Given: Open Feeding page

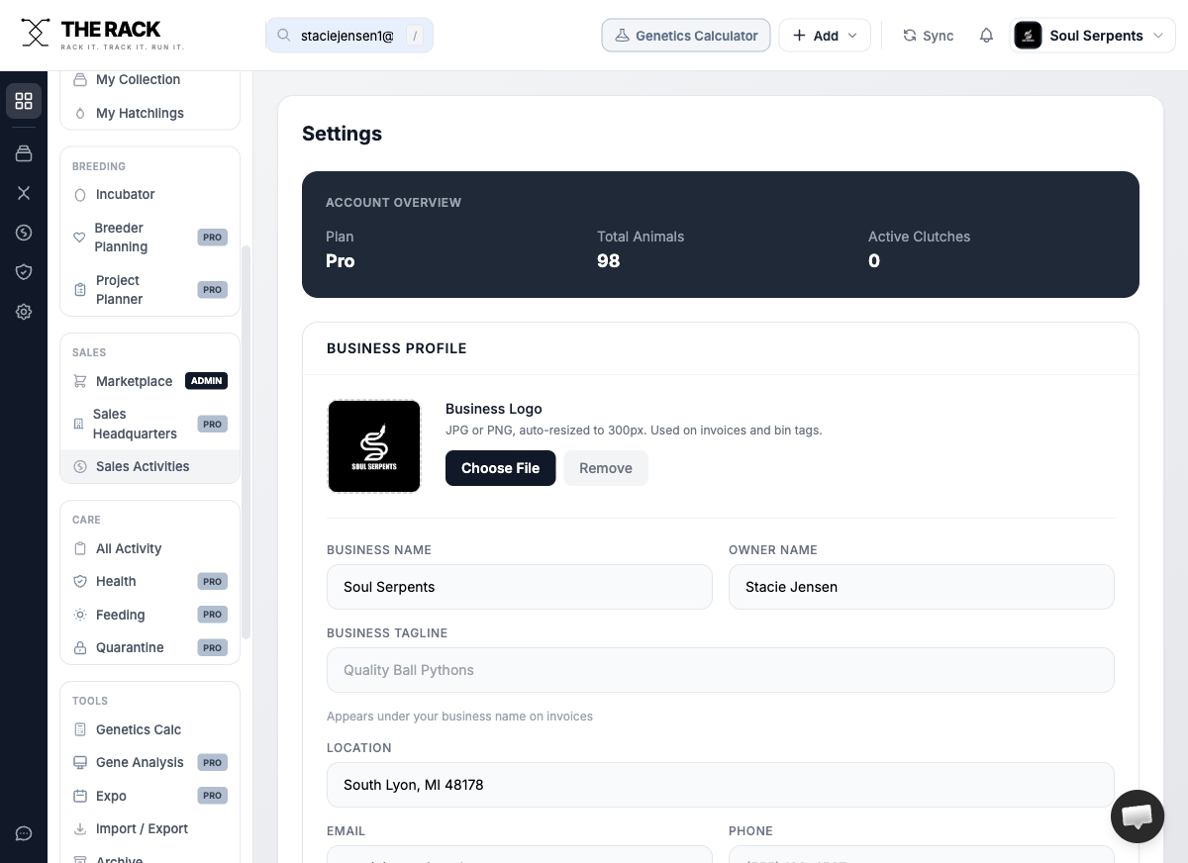Looking at the screenshot, I should (x=150, y=615).
